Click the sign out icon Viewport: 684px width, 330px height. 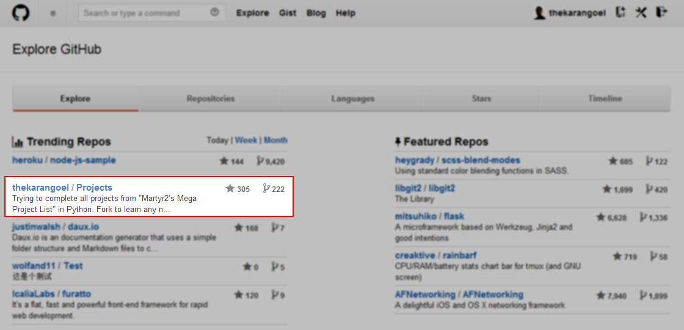click(662, 12)
